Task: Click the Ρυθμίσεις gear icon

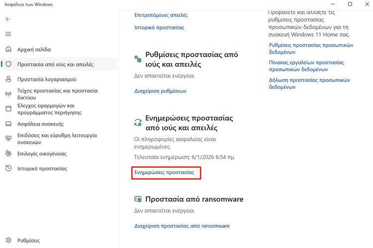Action: click(8, 241)
